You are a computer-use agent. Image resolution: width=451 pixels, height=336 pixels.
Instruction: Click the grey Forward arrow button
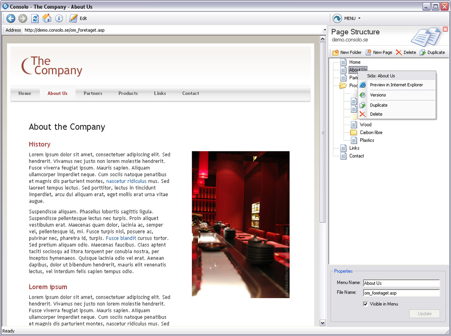point(23,18)
